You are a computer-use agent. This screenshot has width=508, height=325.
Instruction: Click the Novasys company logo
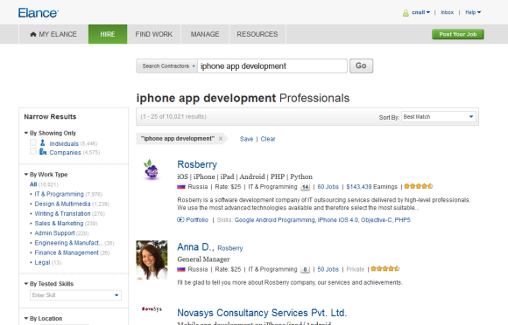pos(152,309)
